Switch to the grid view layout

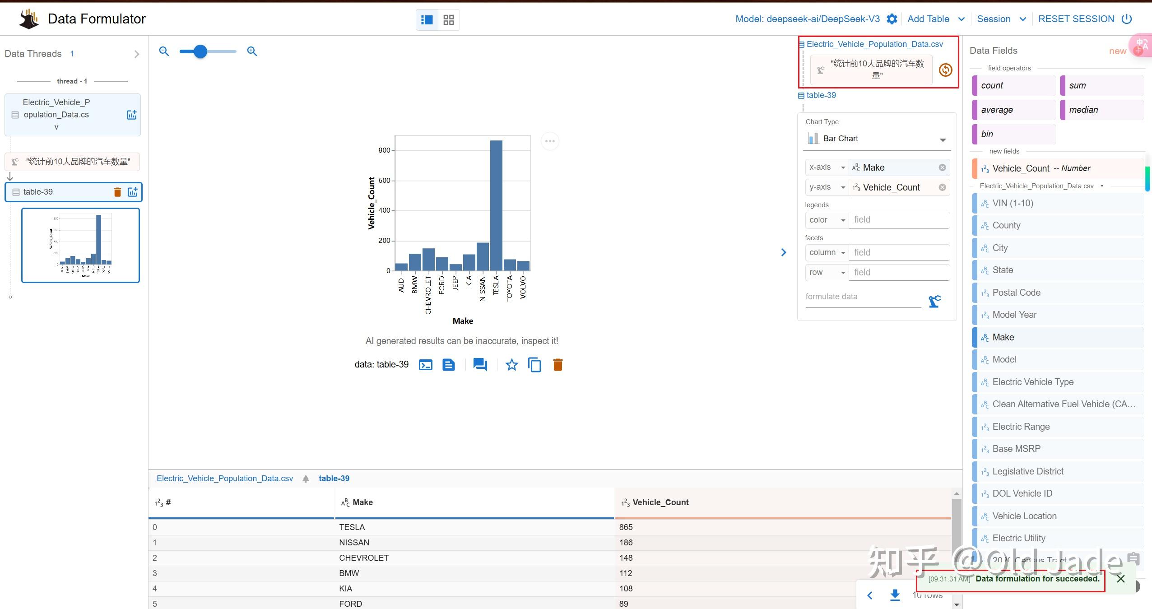(448, 20)
